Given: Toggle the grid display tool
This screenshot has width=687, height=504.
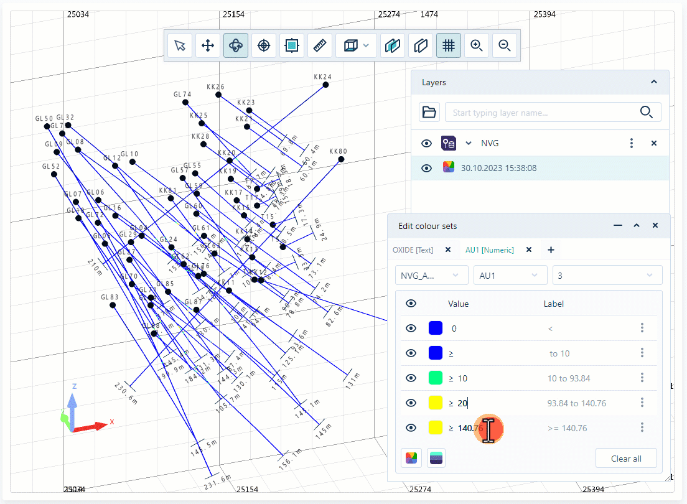Looking at the screenshot, I should [449, 45].
